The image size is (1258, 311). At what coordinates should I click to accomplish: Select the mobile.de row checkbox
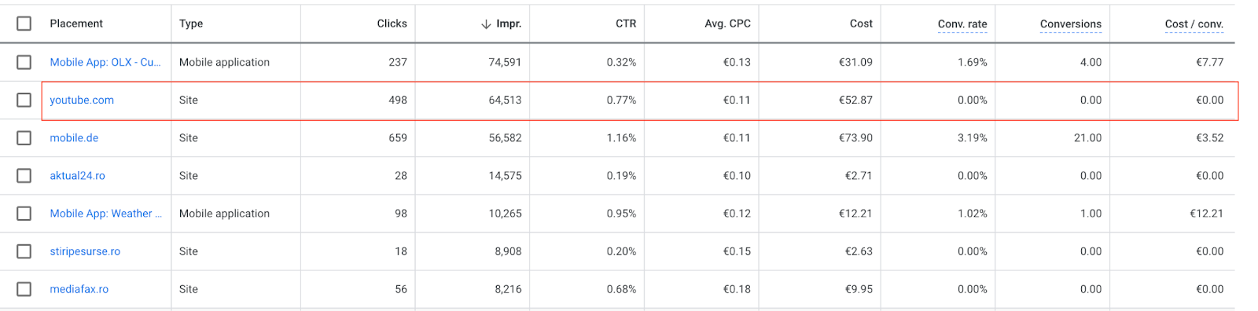click(24, 137)
